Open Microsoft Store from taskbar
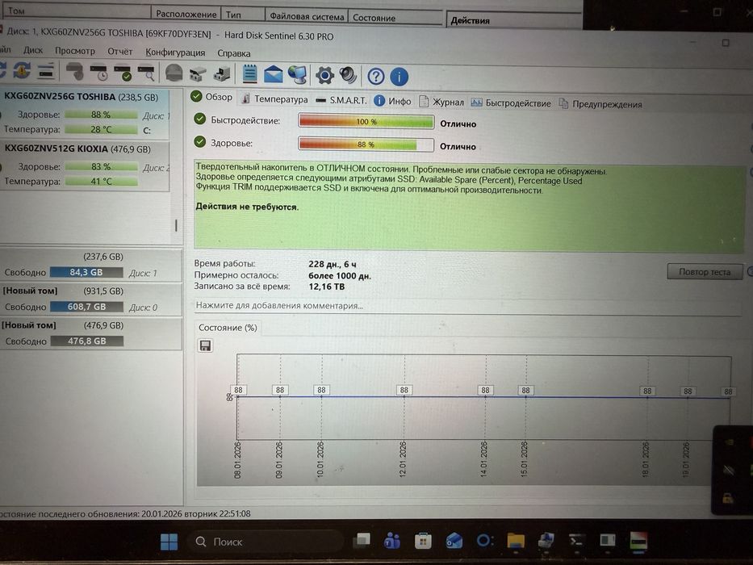This screenshot has height=565, width=753. point(423,541)
